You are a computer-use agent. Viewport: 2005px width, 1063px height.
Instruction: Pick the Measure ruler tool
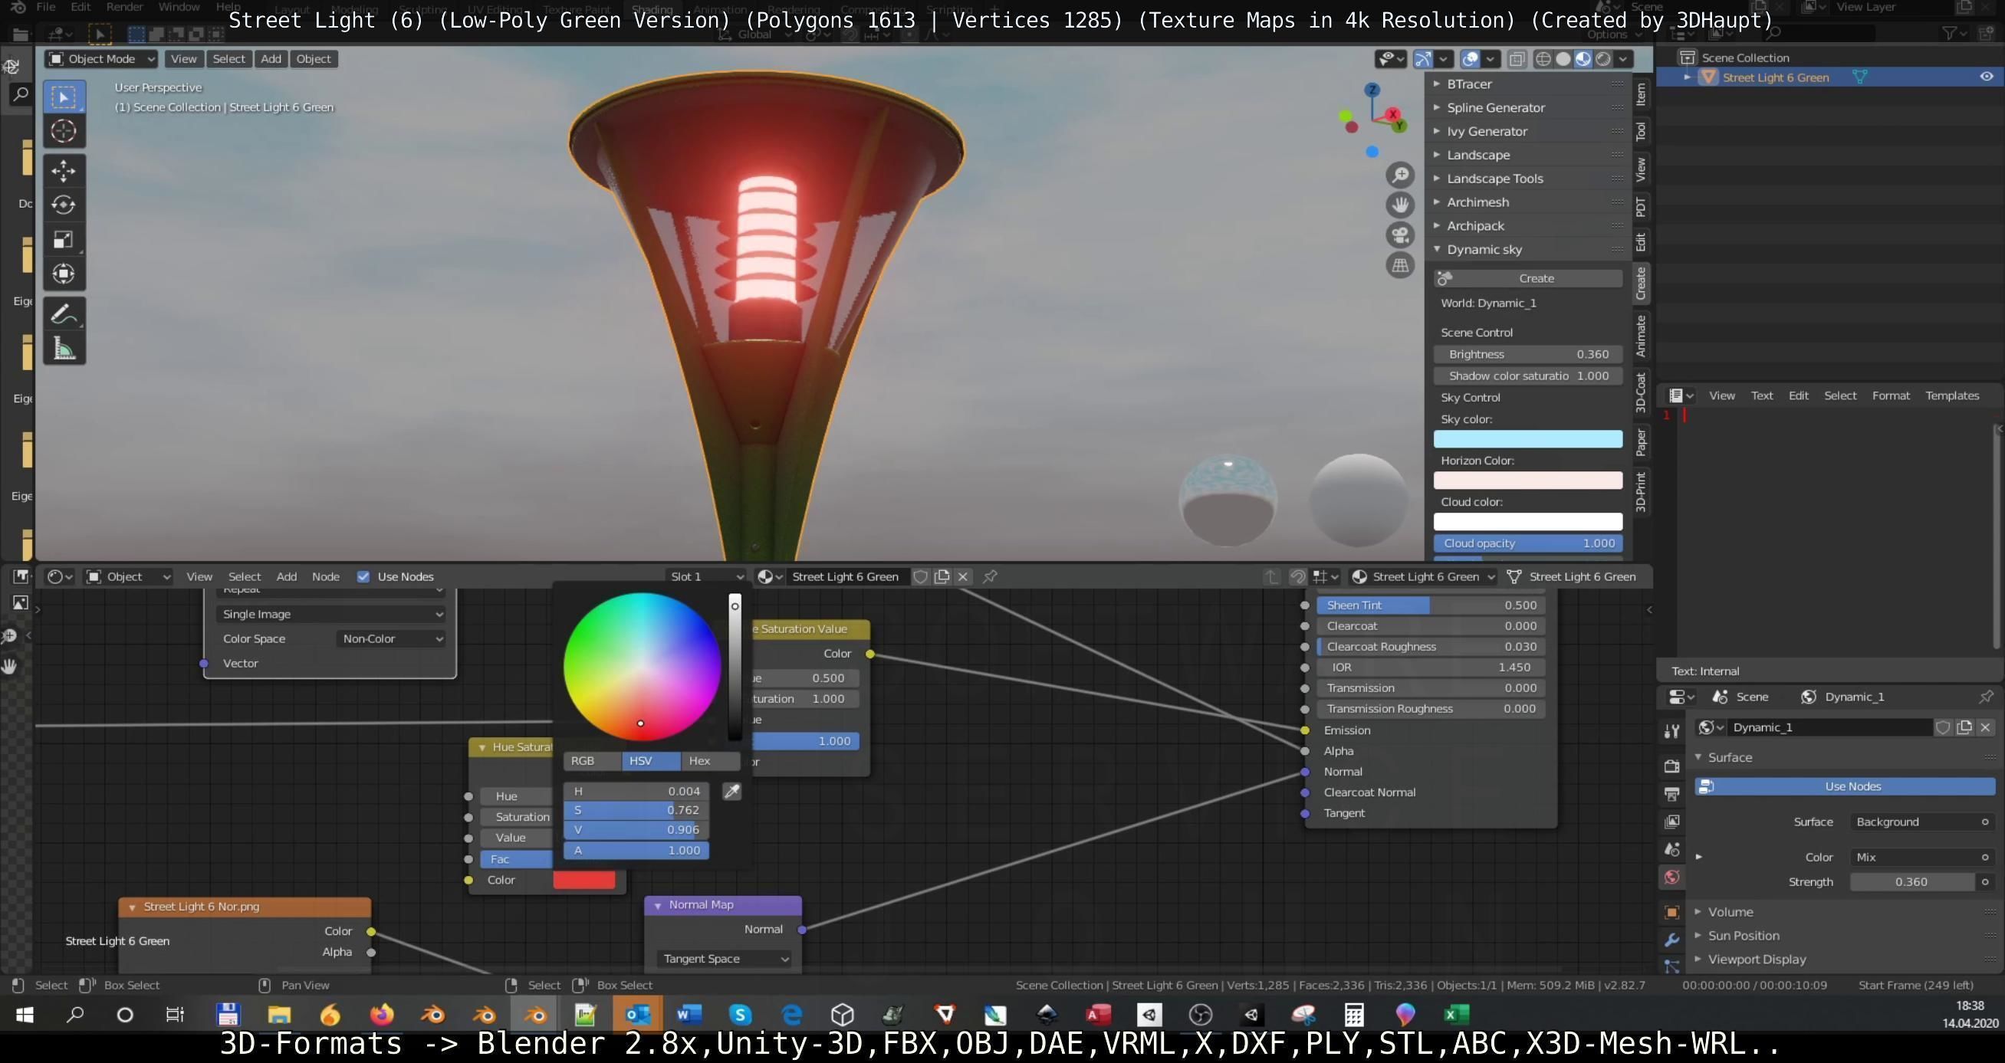(63, 349)
